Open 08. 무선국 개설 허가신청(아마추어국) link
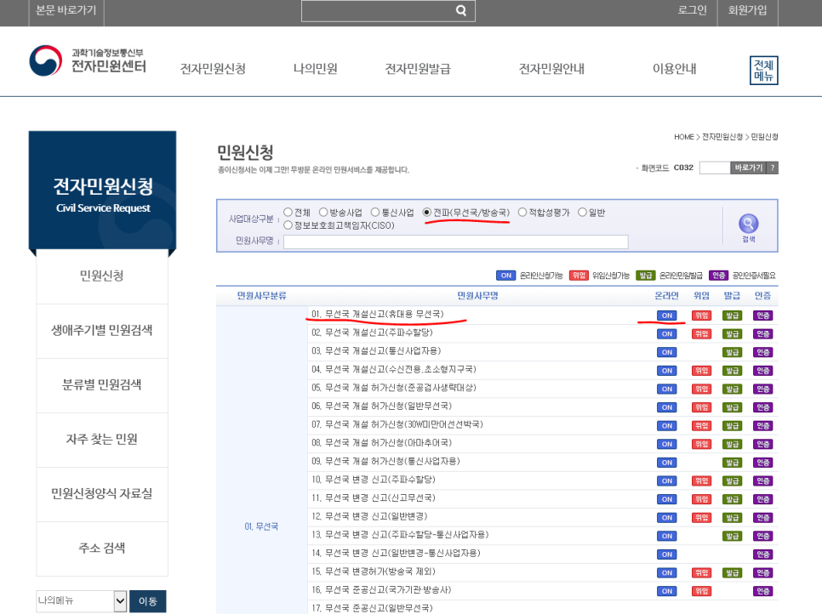 click(x=381, y=443)
